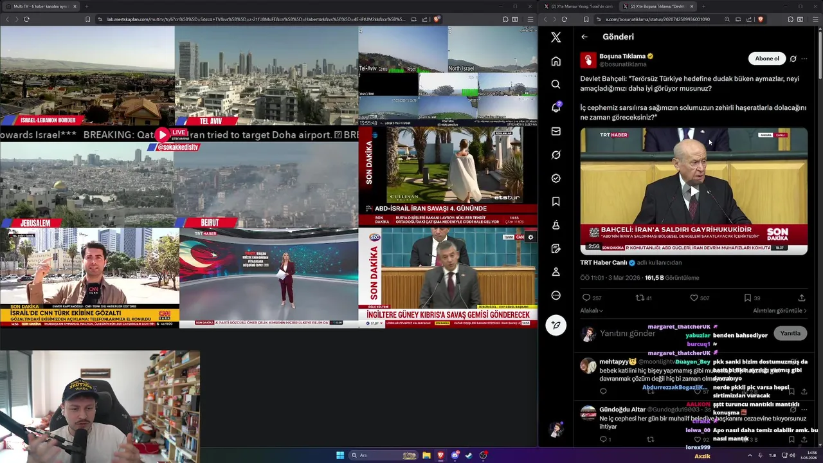This screenshot has height=463, width=823.
Task: Open the hamburger menu in the left browser window
Action: [x=530, y=19]
